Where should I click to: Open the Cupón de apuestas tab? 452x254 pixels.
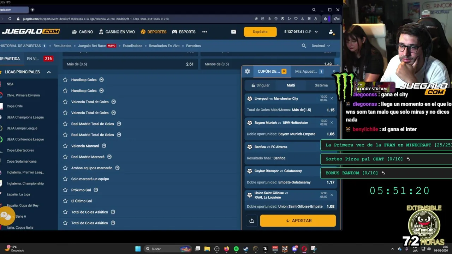click(x=272, y=71)
